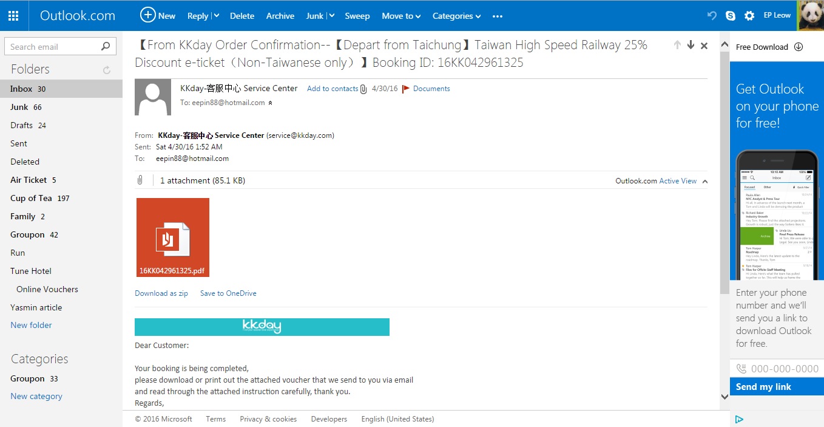824x427 pixels.
Task: Collapse the Active View attachment section
Action: point(704,181)
